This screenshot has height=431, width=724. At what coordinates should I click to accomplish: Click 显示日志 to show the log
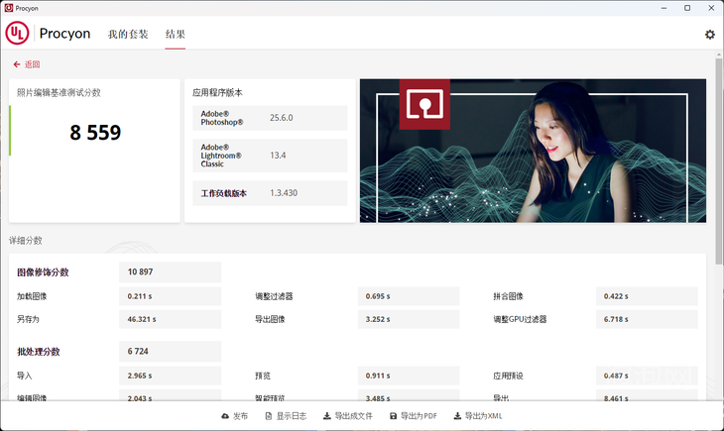coord(283,416)
